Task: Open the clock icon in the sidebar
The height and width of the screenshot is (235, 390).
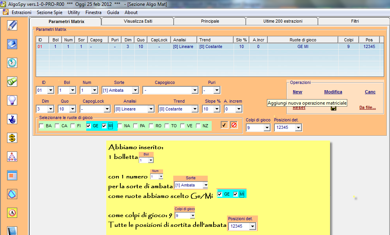Action: pos(12,63)
